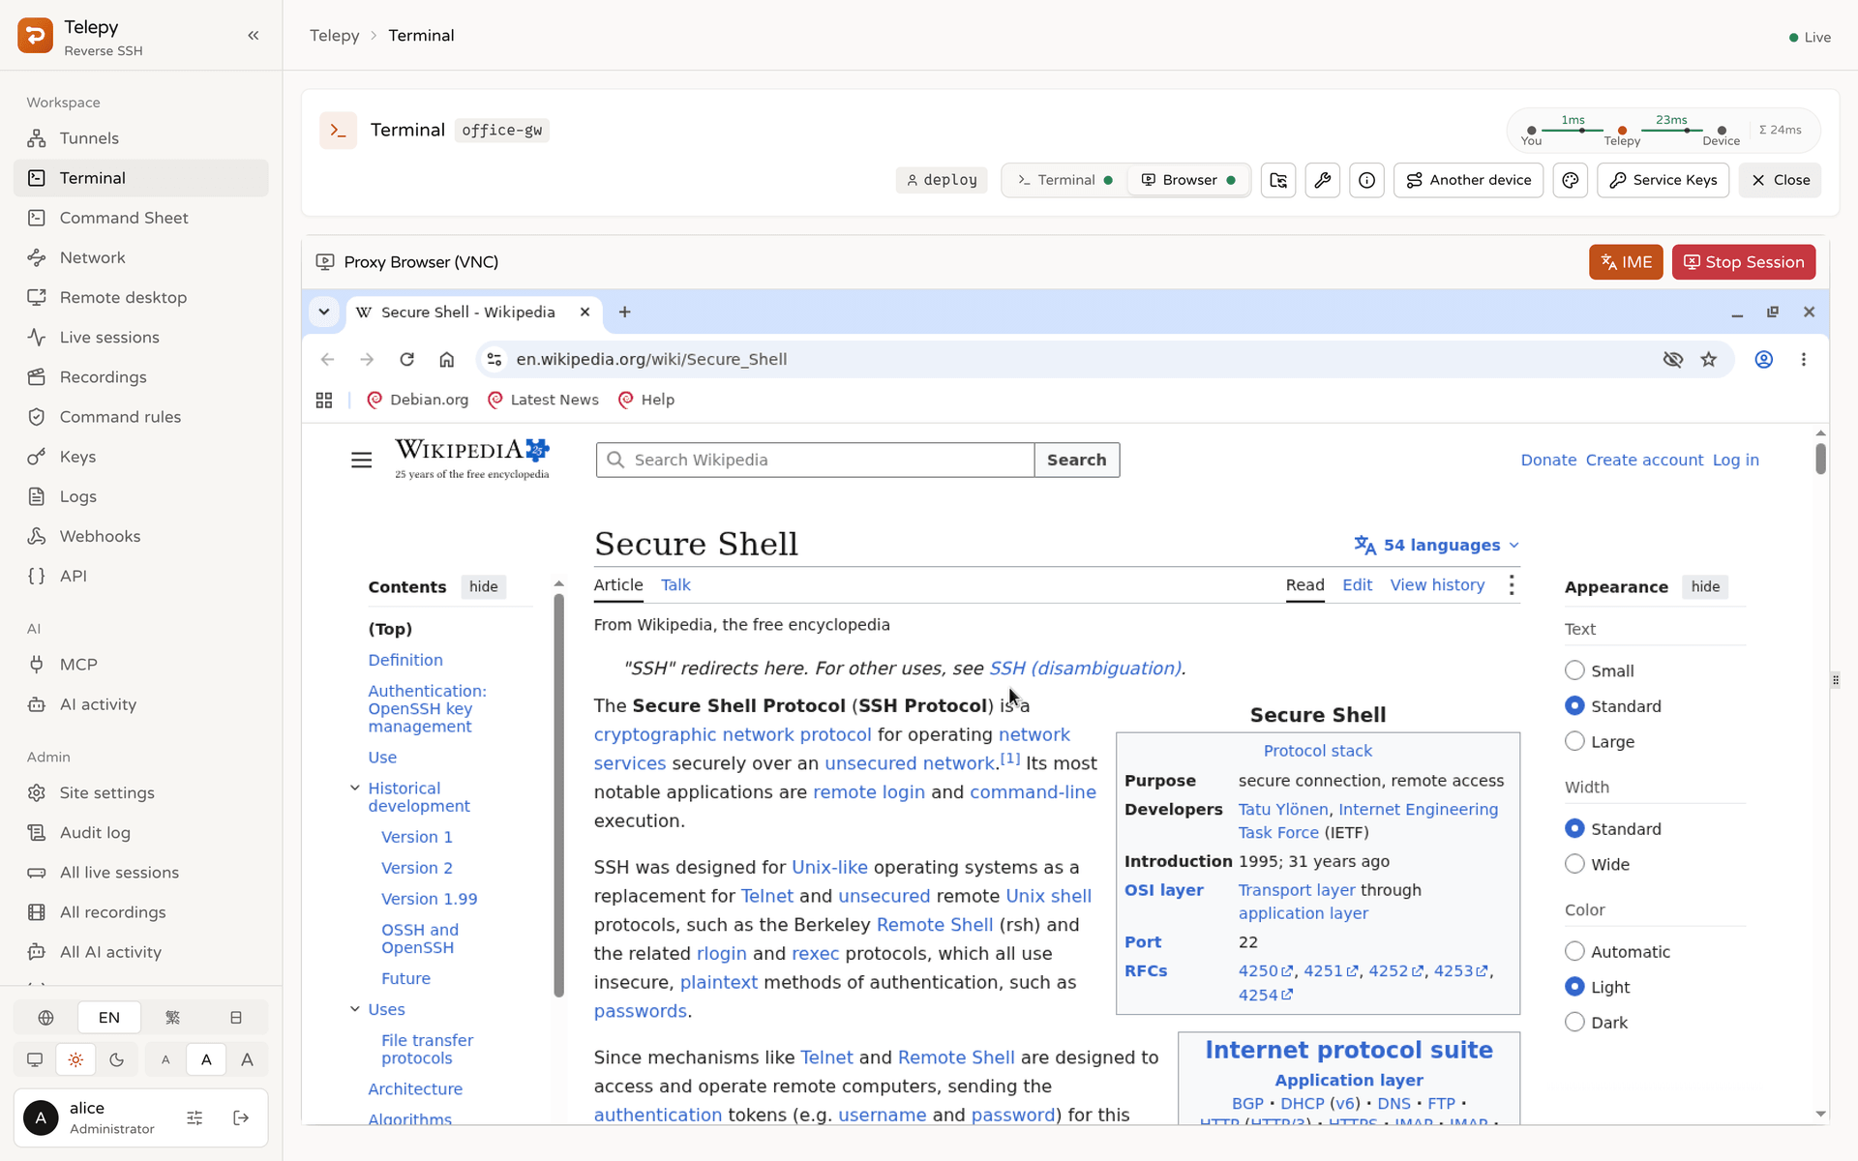The height and width of the screenshot is (1161, 1858).
Task: Click the eye-slash tracking icon in the address bar
Action: click(1673, 359)
